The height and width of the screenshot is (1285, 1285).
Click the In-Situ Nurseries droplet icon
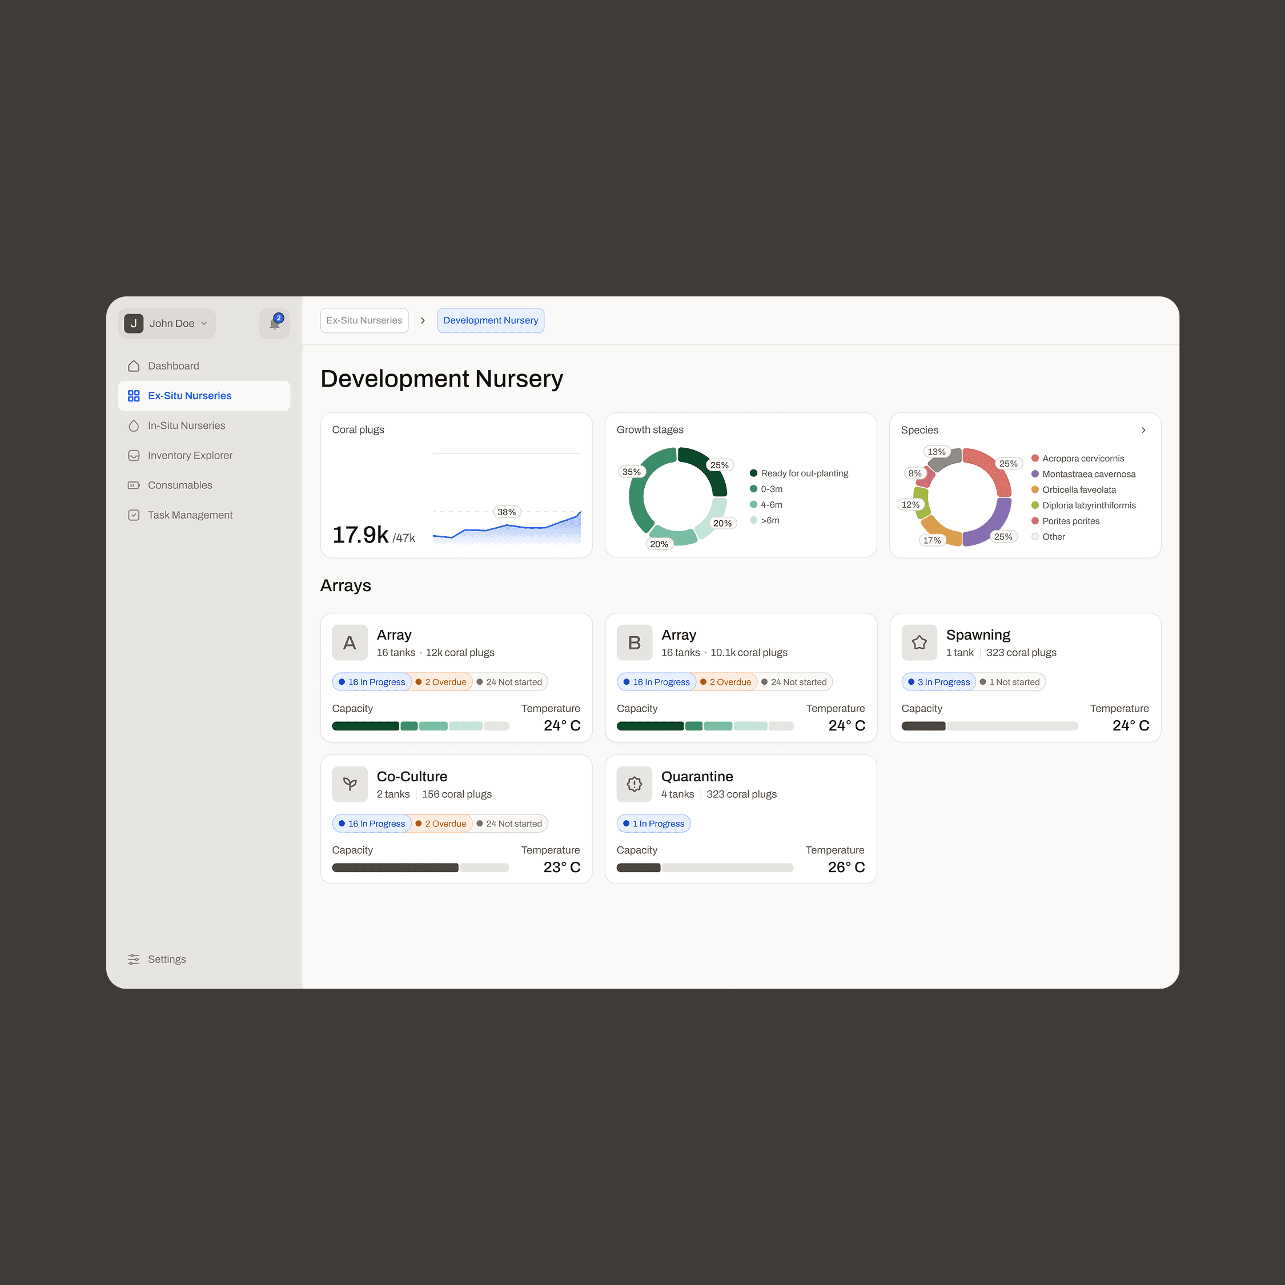[x=134, y=425]
